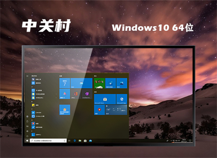Launch Edge from the taskbar
This screenshot has height=158, width=217.
click(x=75, y=141)
